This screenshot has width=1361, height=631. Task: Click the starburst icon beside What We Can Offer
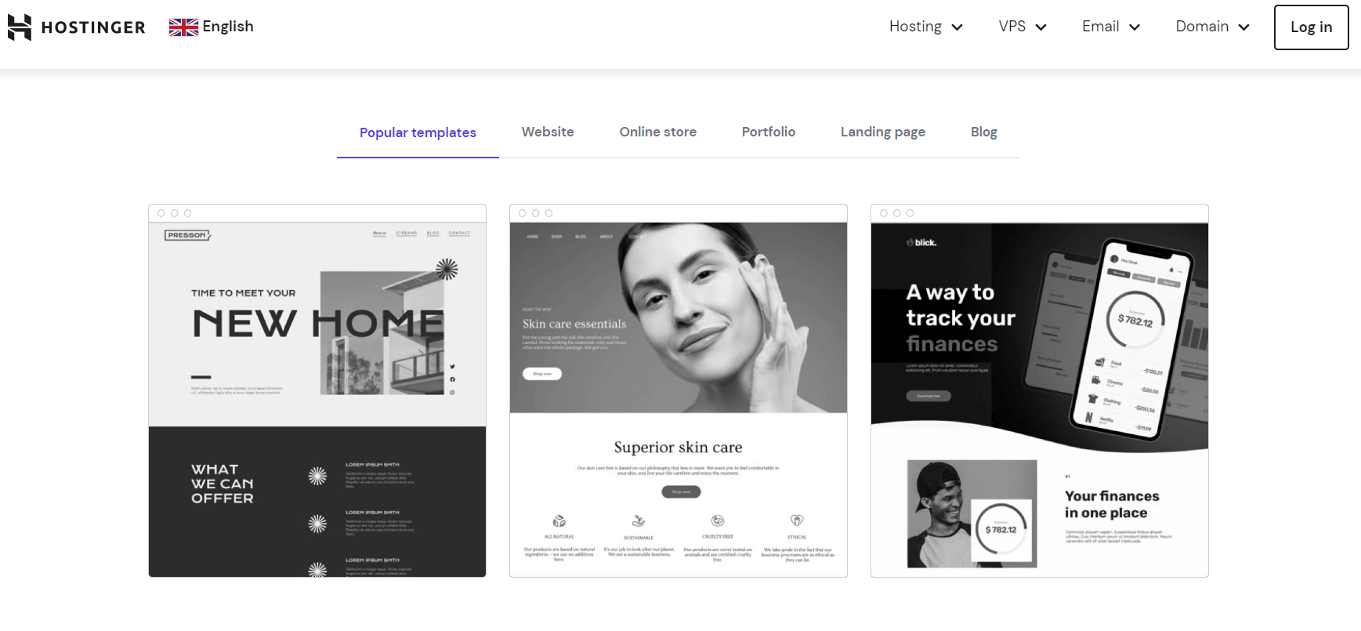(x=317, y=476)
